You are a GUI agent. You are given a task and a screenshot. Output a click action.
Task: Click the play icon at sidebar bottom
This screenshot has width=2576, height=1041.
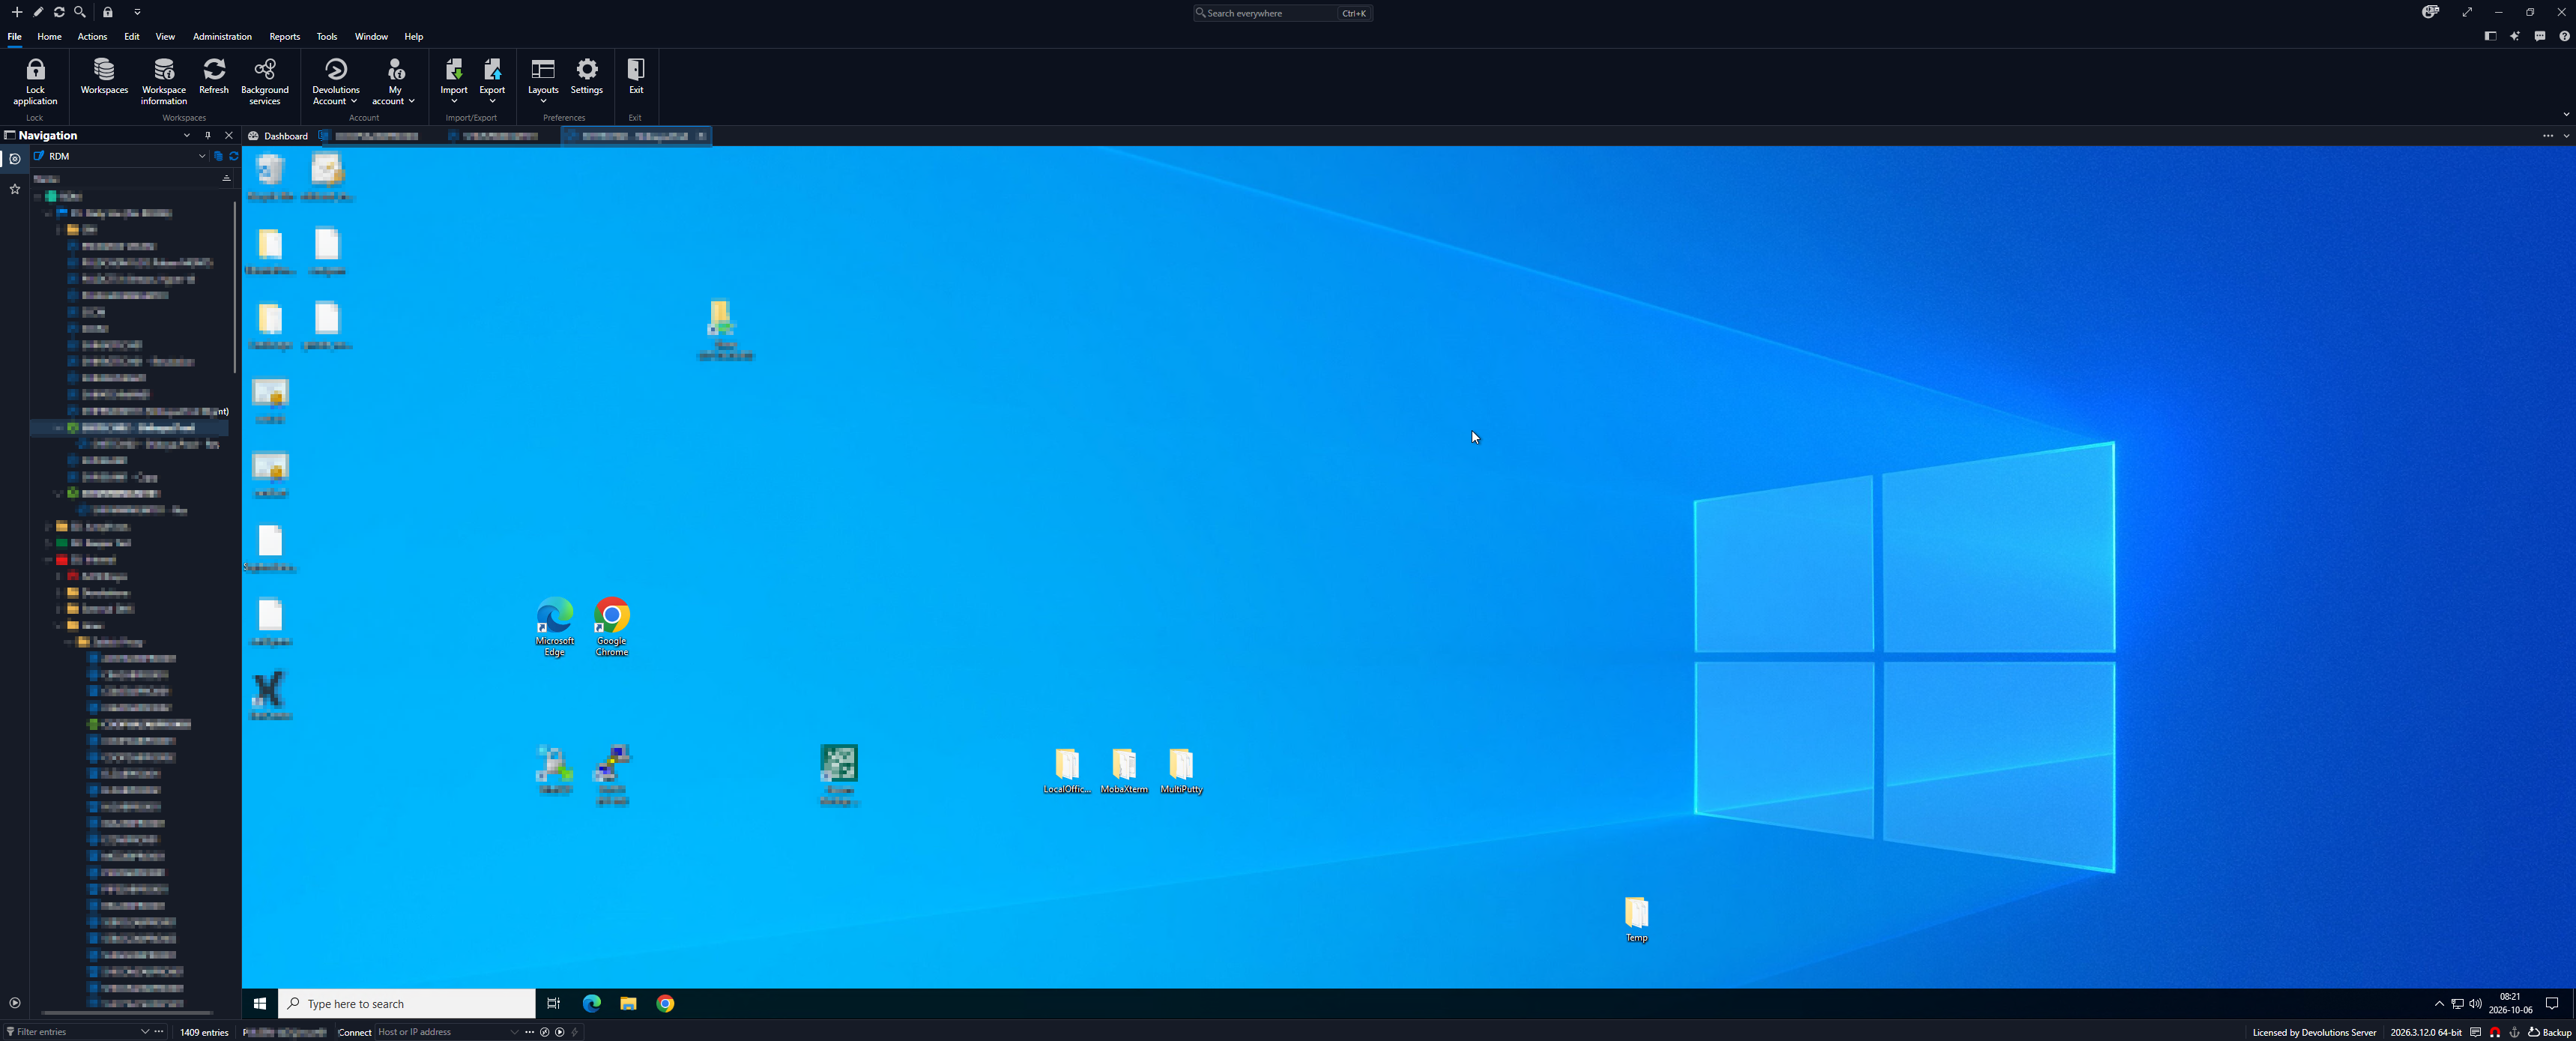point(14,1003)
